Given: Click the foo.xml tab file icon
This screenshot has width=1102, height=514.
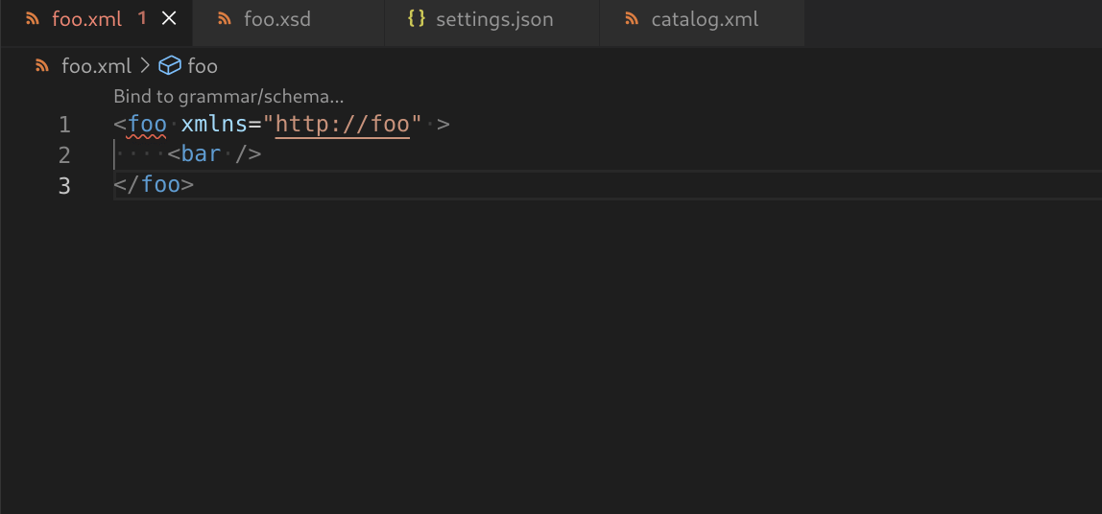Looking at the screenshot, I should 33,19.
